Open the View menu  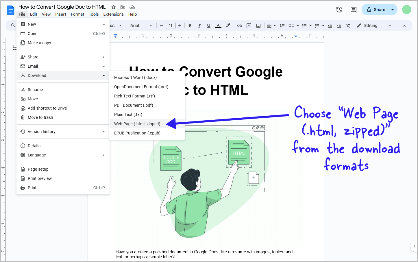(46, 14)
